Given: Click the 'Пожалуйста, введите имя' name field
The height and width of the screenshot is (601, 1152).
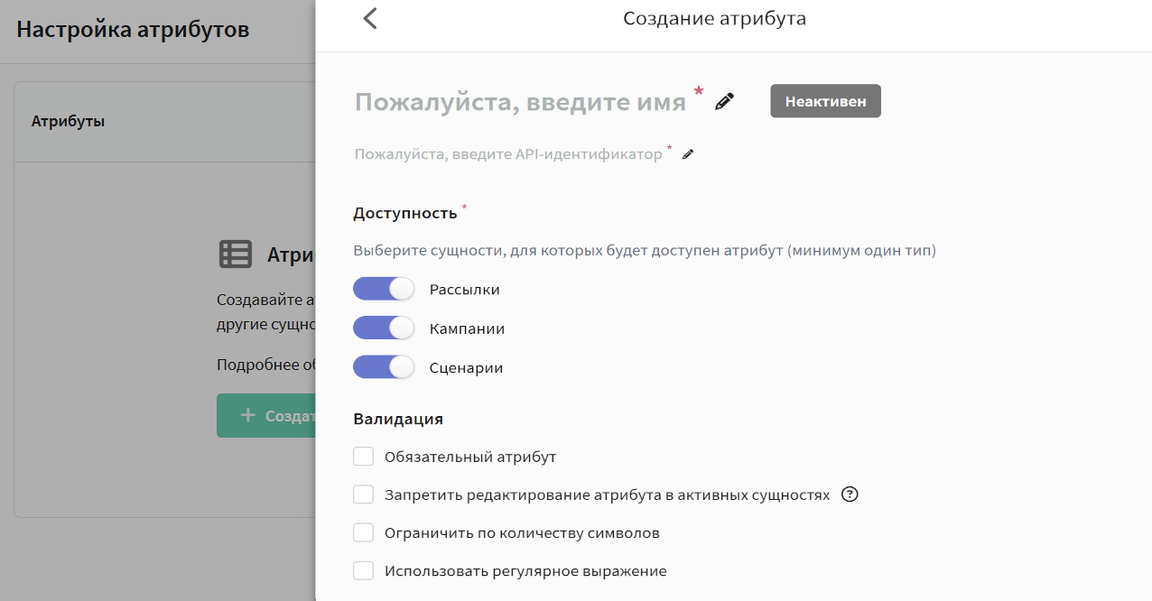Looking at the screenshot, I should 520,102.
